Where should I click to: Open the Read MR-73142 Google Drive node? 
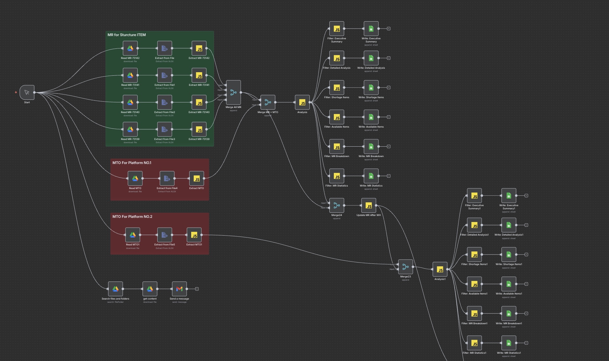(130, 48)
